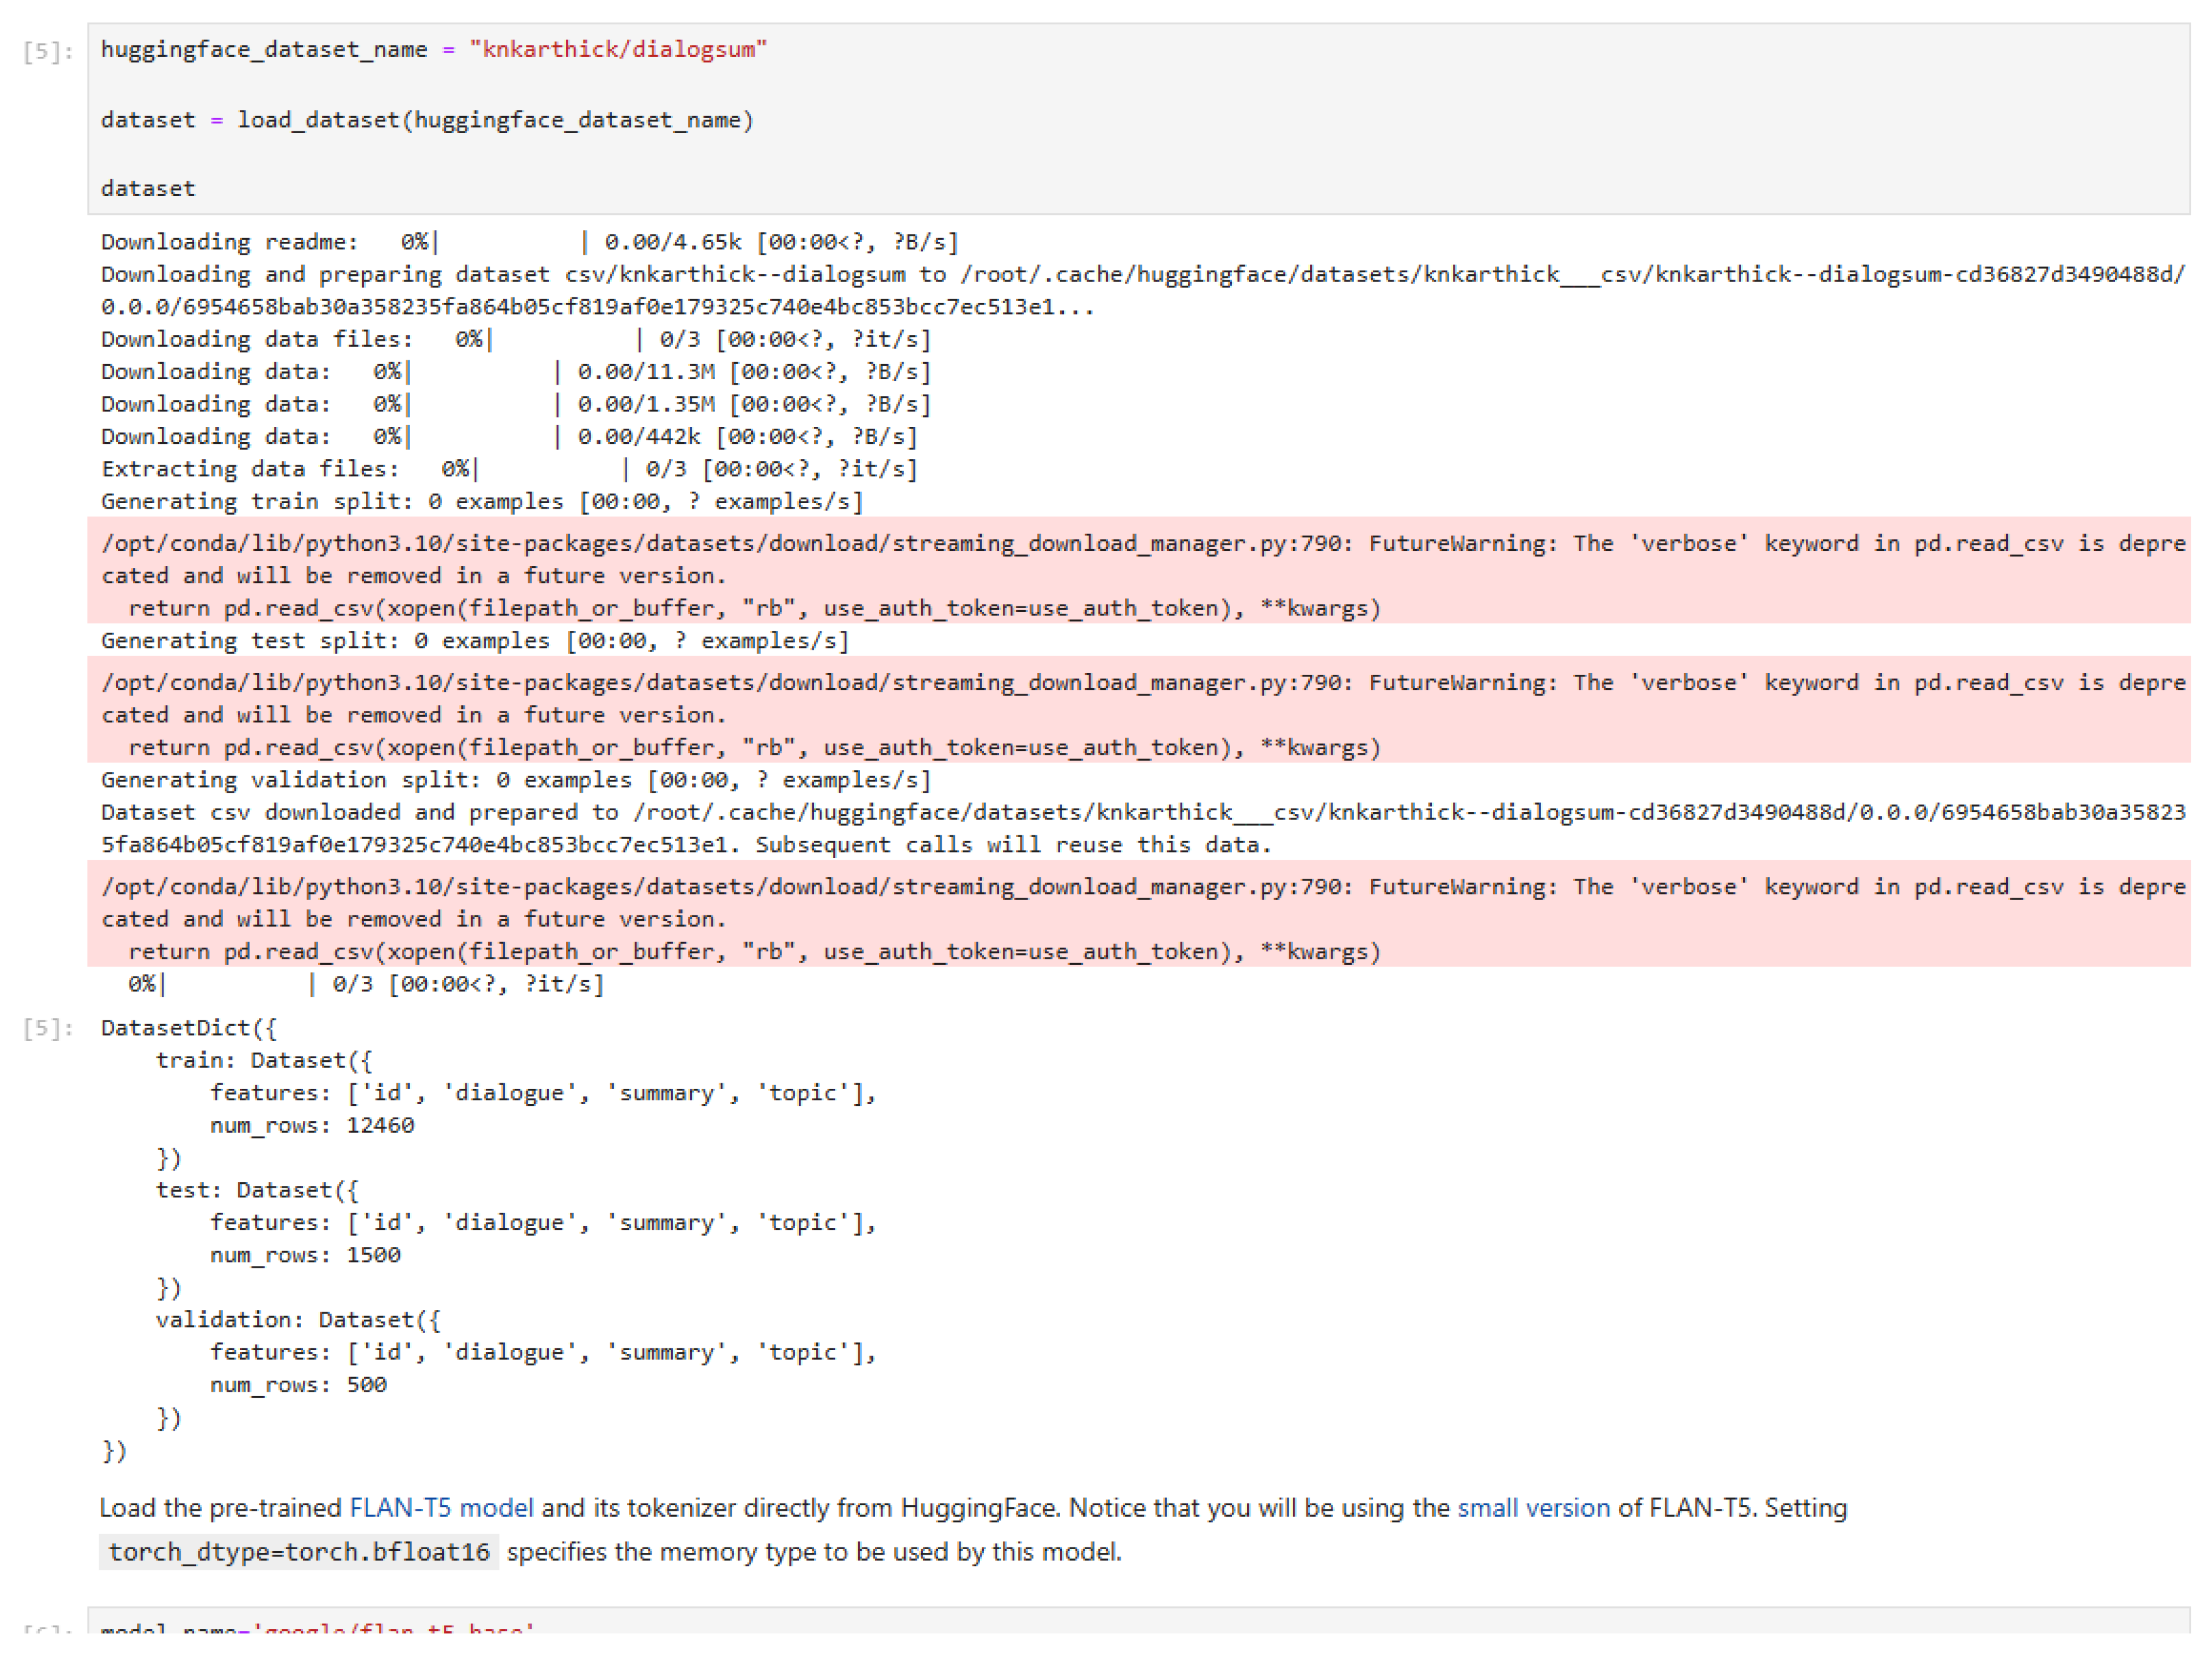Click the Downloading readme progress line
The image size is (2212, 1664).
pos(529,242)
